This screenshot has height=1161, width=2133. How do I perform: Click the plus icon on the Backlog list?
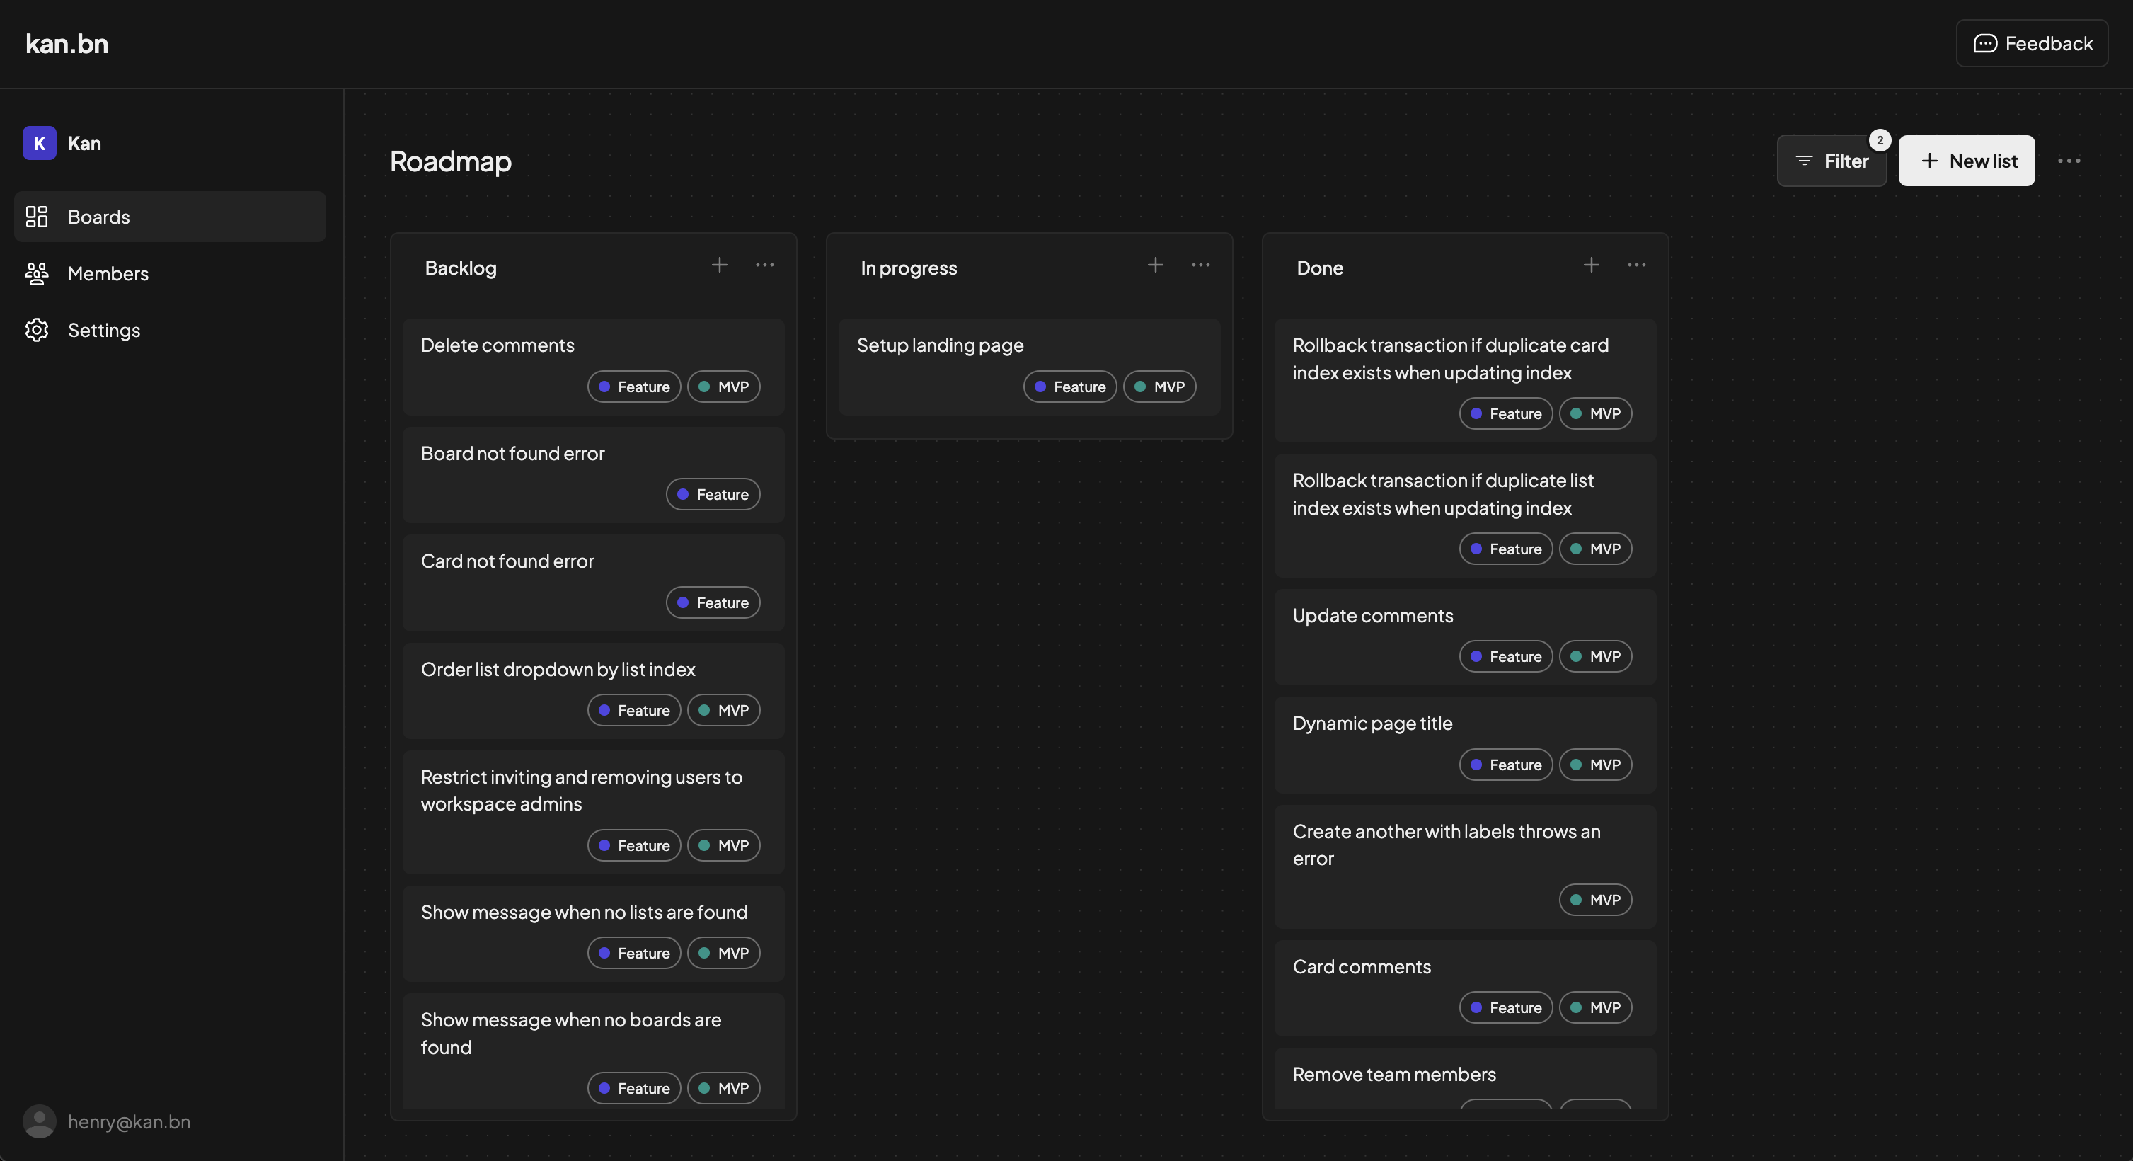click(719, 265)
